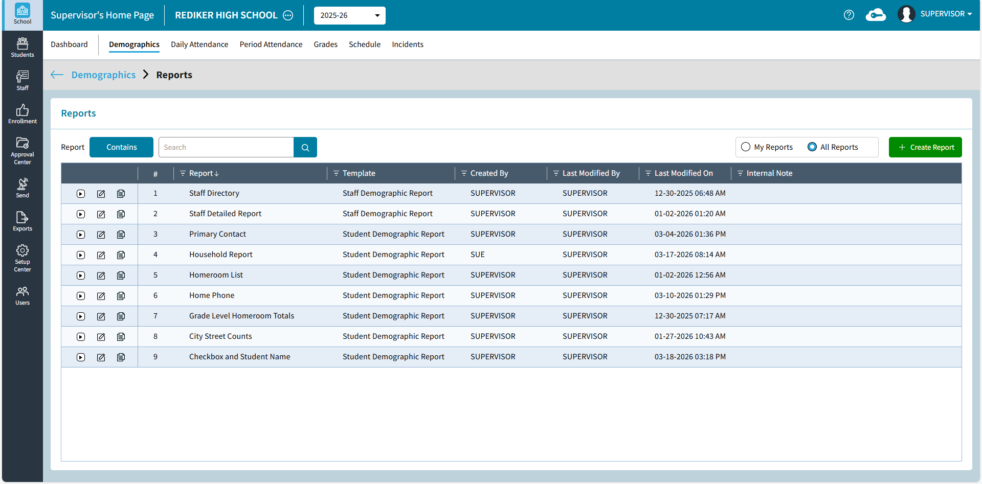Open the Approval Center sidebar section
982x484 pixels.
pyautogui.click(x=23, y=151)
